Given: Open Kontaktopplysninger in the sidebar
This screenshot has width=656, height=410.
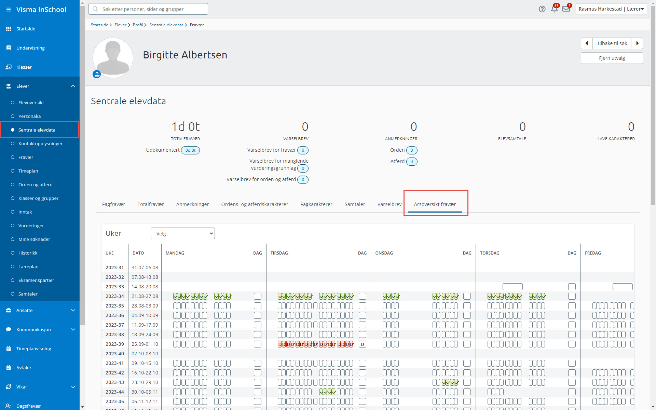Looking at the screenshot, I should [40, 143].
